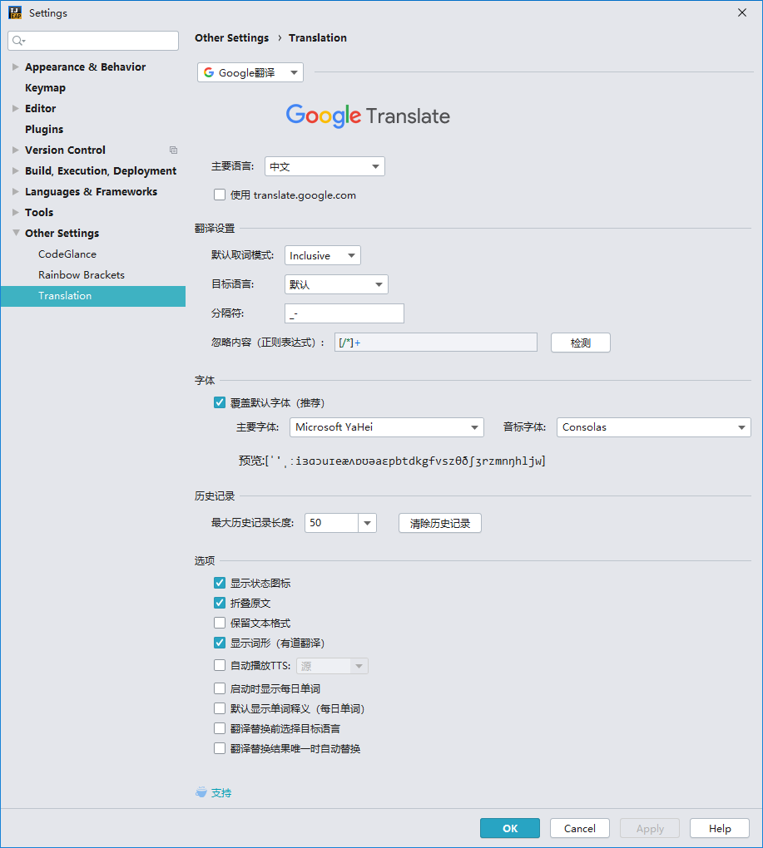Focus the settings search field
Viewport: 763px width, 848px height.
point(93,41)
